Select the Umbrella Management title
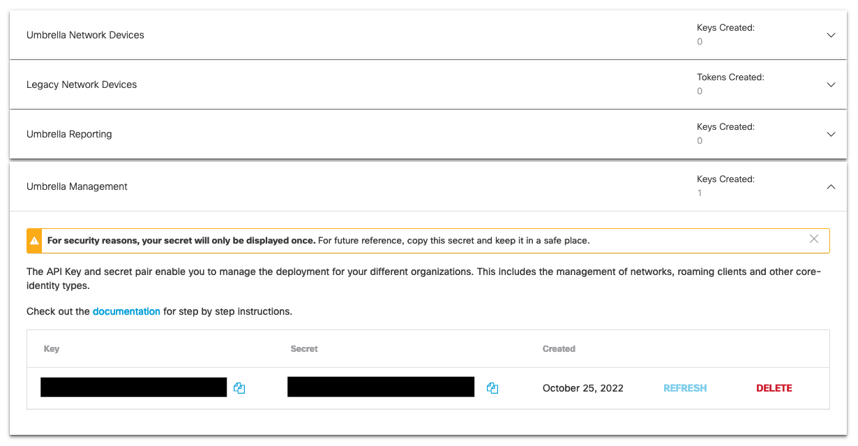The image size is (858, 446). pos(77,186)
